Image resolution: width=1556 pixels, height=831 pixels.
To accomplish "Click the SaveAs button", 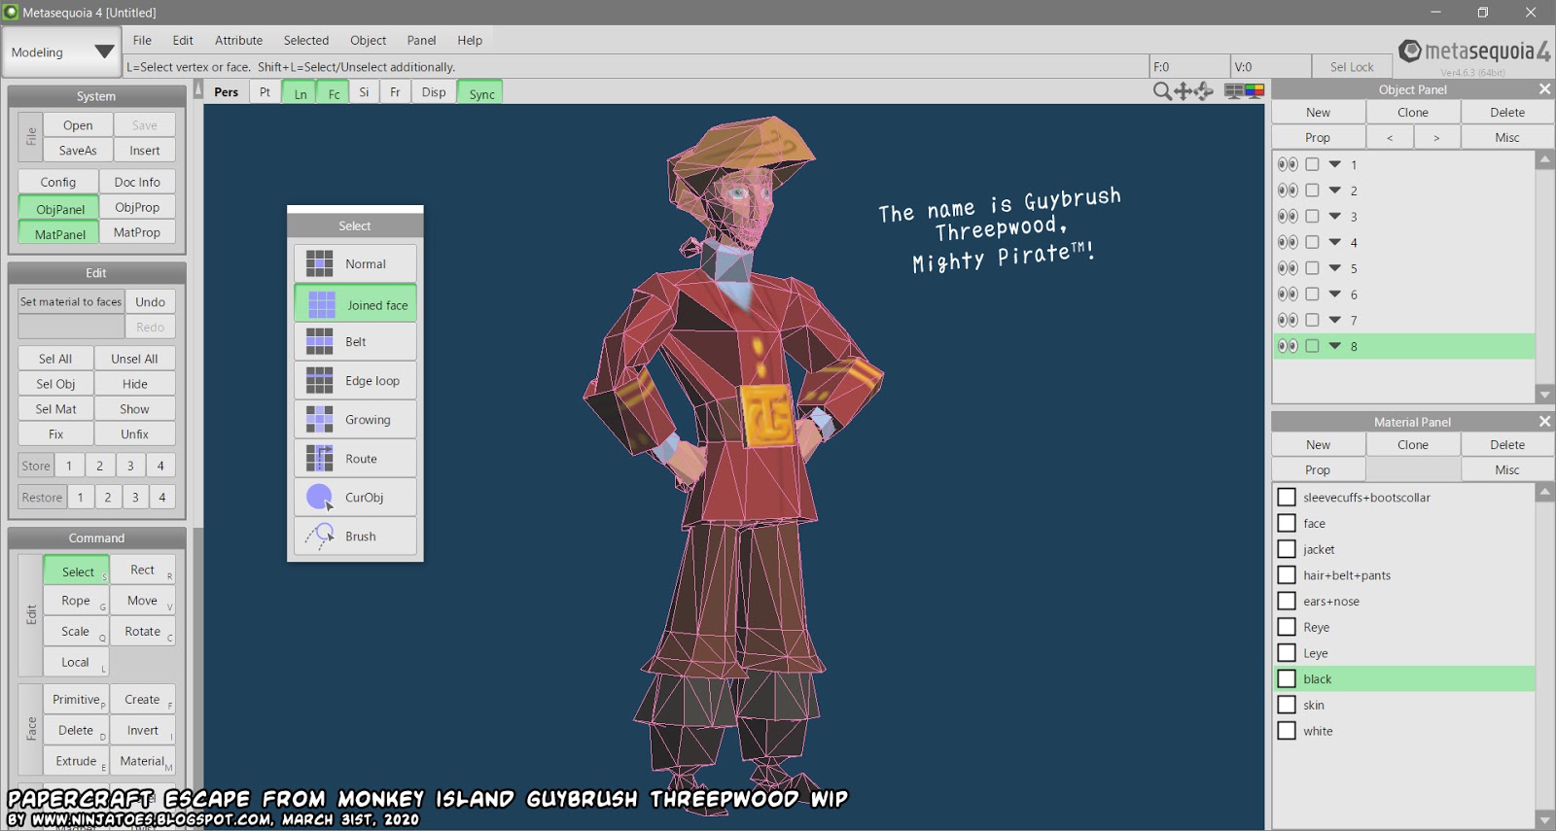I will 78,151.
